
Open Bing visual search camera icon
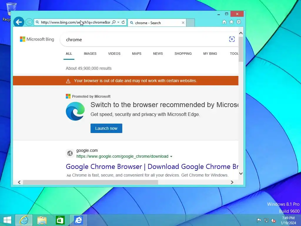tap(232, 39)
